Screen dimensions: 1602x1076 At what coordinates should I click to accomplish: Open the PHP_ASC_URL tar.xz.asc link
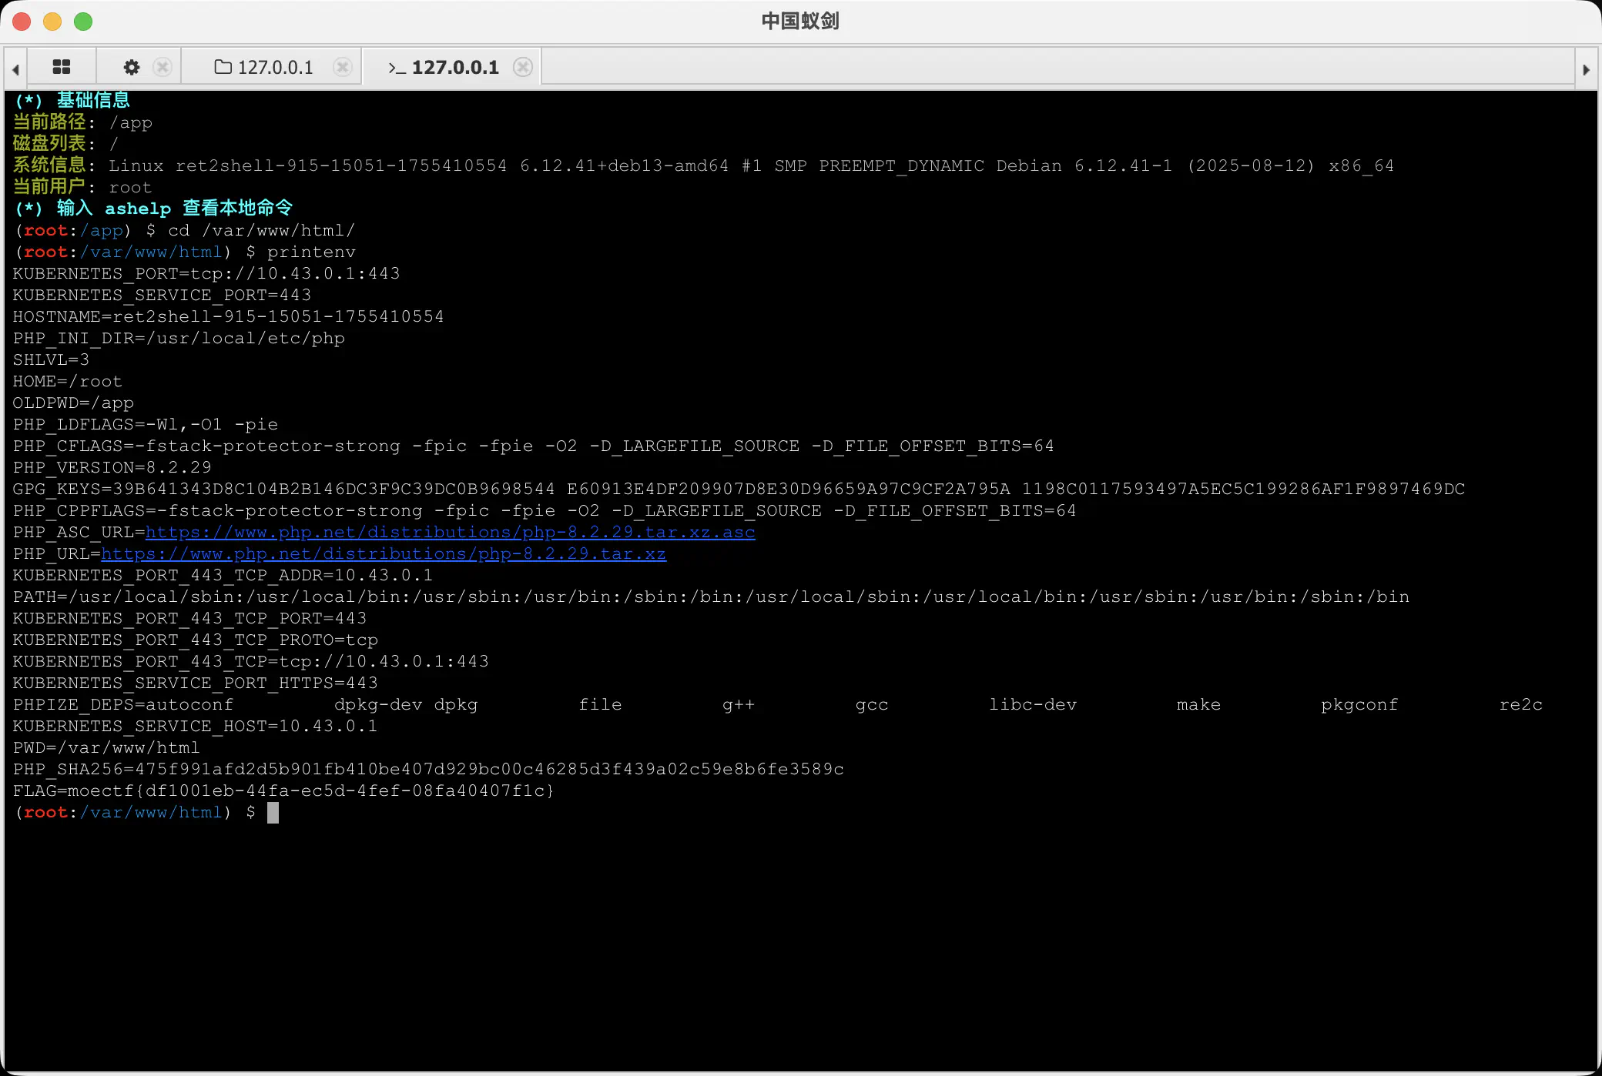(x=450, y=532)
